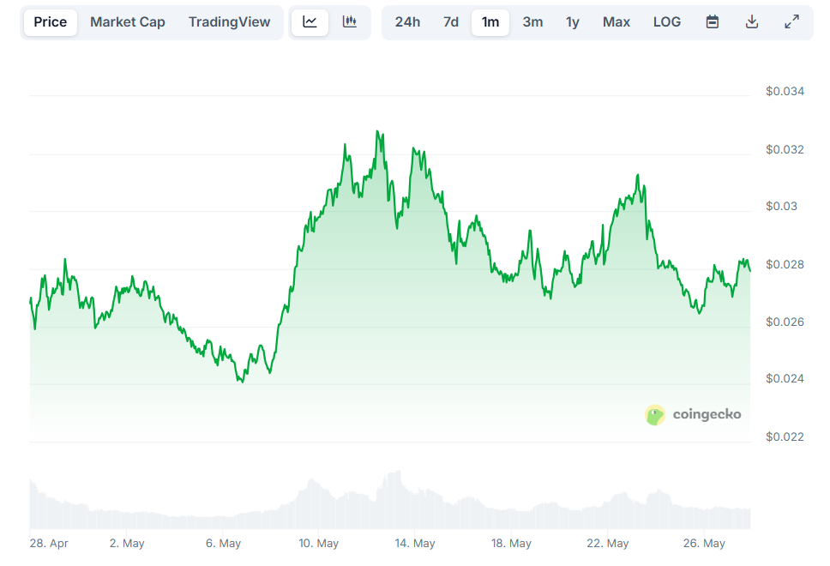Image resolution: width=830 pixels, height=566 pixels.
Task: Click the 14. May date label
Action: point(415,543)
